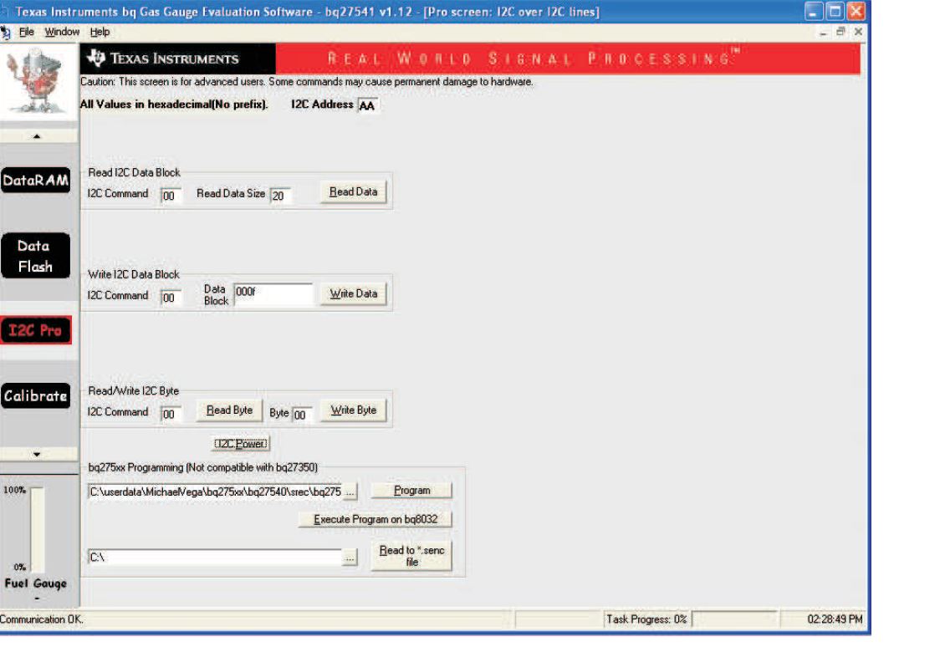The width and height of the screenshot is (940, 647).
Task: Browse for senc output file location
Action: coord(350,558)
